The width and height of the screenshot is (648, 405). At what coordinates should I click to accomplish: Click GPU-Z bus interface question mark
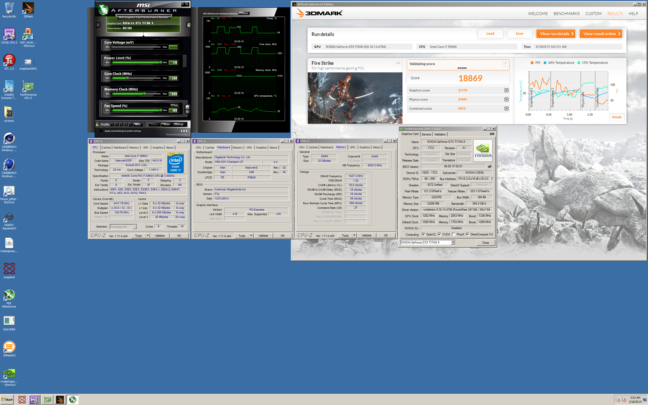pos(492,179)
